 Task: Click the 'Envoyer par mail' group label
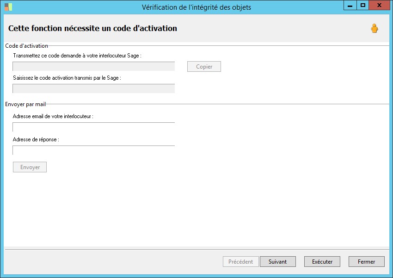click(x=25, y=104)
